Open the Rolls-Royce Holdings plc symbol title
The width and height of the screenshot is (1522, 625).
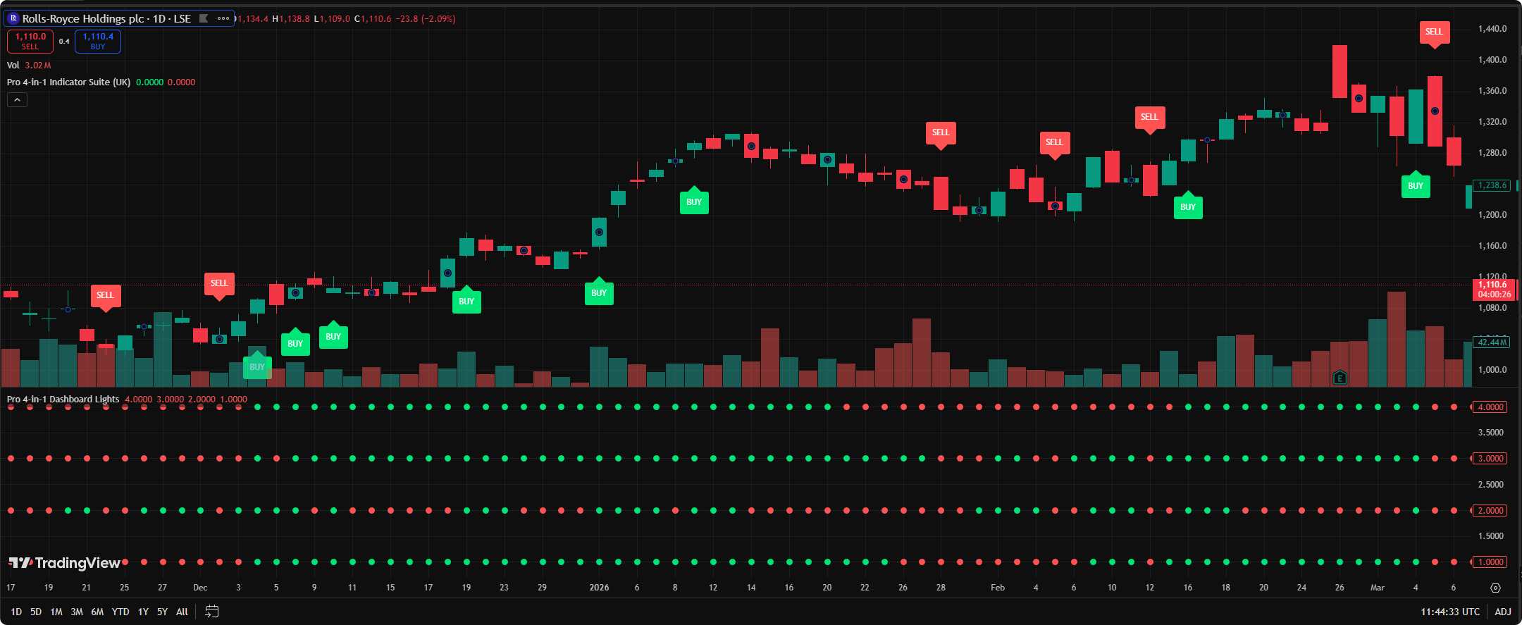click(x=106, y=18)
